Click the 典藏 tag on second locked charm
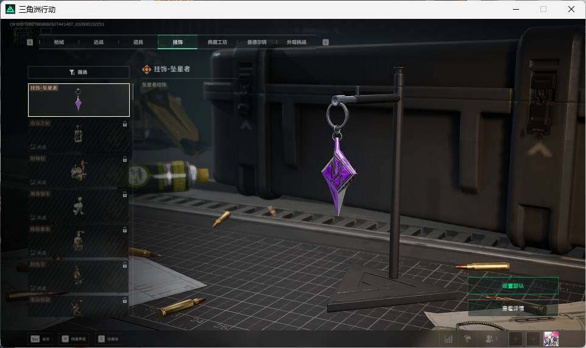This screenshot has height=348, width=586. 38,183
